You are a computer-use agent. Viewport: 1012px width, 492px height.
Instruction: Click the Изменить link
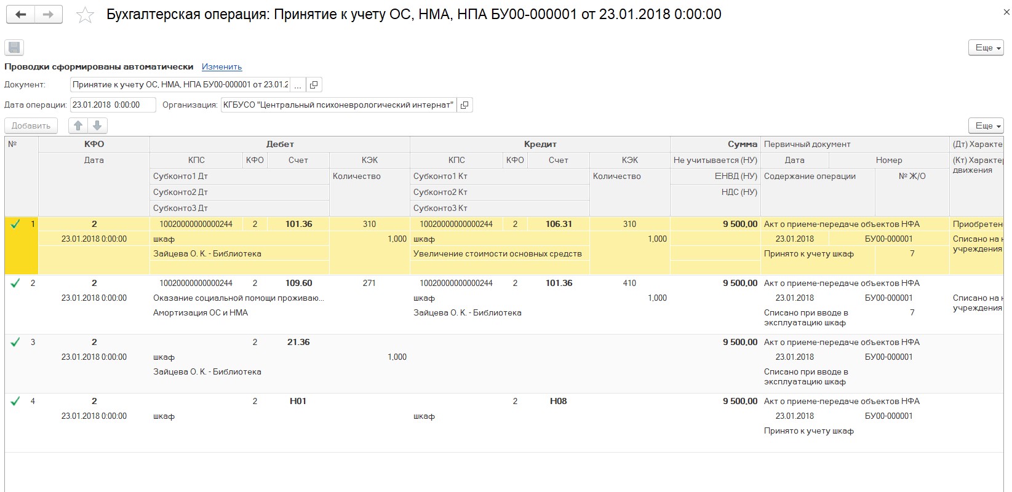222,66
